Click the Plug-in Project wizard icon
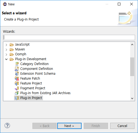 [x=17, y=98]
